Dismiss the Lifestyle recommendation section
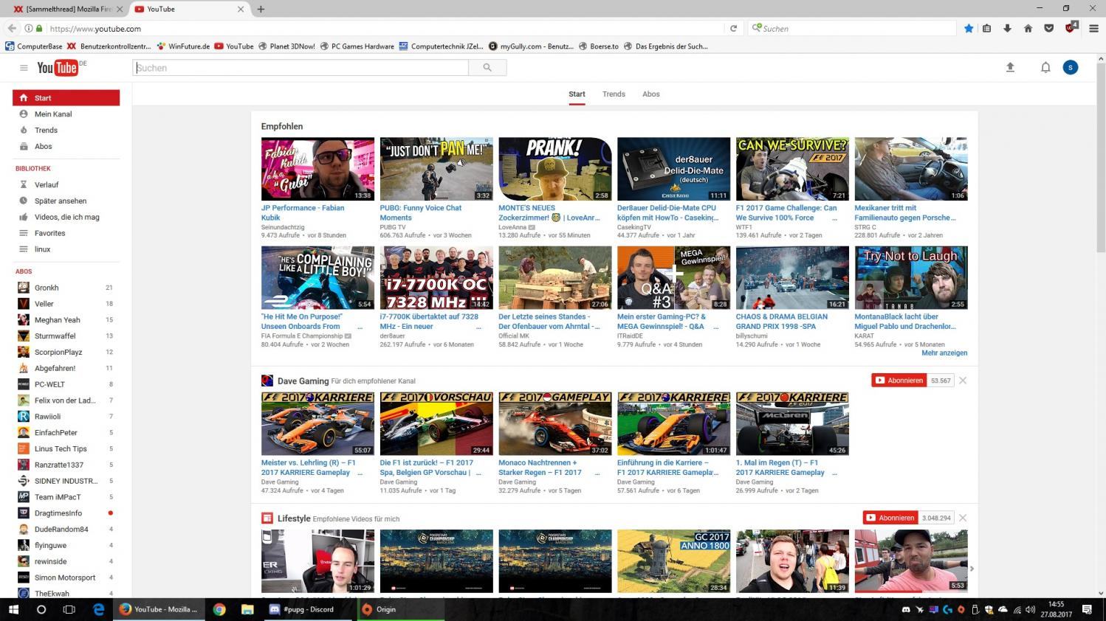 pos(963,518)
